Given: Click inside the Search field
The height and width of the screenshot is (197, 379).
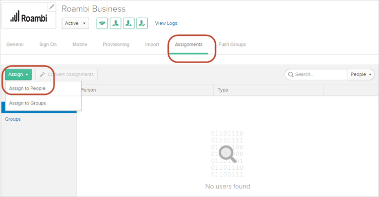Looking at the screenshot, I should point(316,74).
